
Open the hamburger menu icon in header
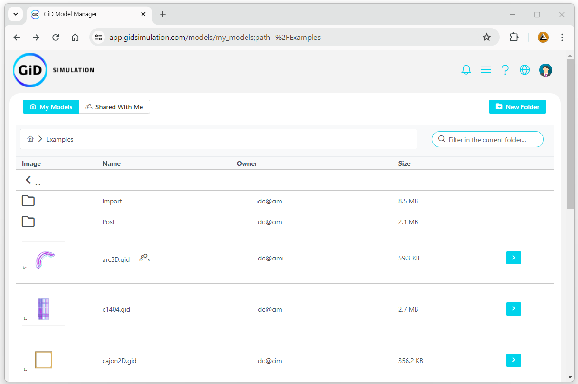[x=485, y=70]
